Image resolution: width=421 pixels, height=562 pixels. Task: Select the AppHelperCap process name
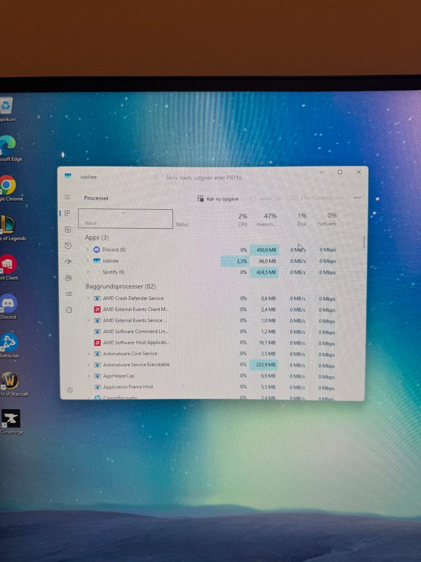tap(119, 376)
